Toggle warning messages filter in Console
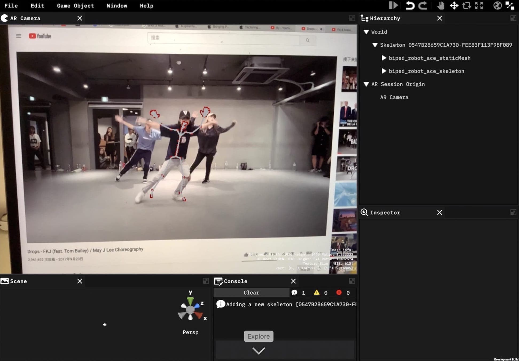Image resolution: width=520 pixels, height=361 pixels. [x=320, y=292]
